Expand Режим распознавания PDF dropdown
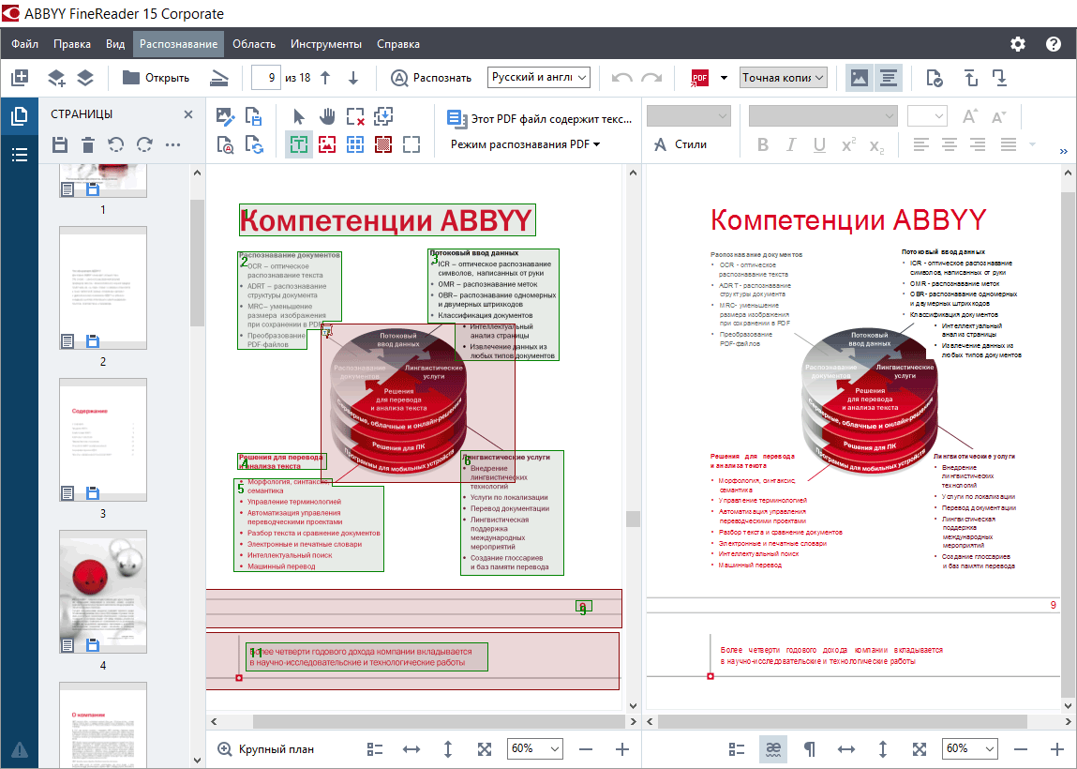Image resolution: width=1077 pixels, height=769 pixels. pos(525,144)
